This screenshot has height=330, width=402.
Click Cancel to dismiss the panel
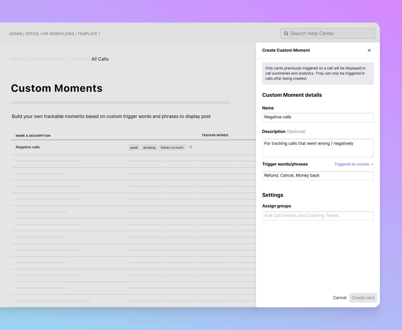tap(340, 297)
